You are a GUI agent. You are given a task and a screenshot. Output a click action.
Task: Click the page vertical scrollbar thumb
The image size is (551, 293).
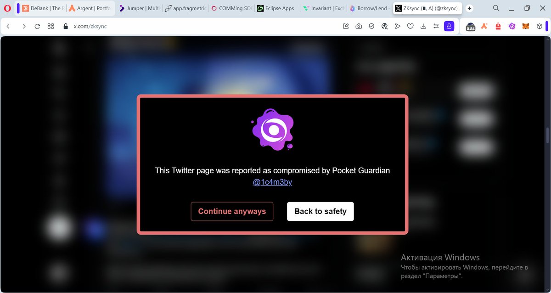pyautogui.click(x=547, y=136)
